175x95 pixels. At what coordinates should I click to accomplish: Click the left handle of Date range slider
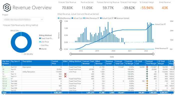(71, 54)
